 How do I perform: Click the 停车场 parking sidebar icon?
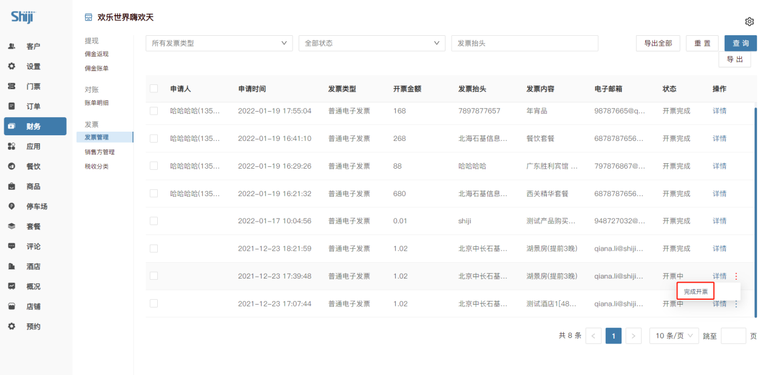click(x=12, y=206)
